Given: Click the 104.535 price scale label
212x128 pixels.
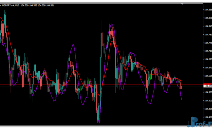Looking at the screenshot, I should [x=208, y=92].
